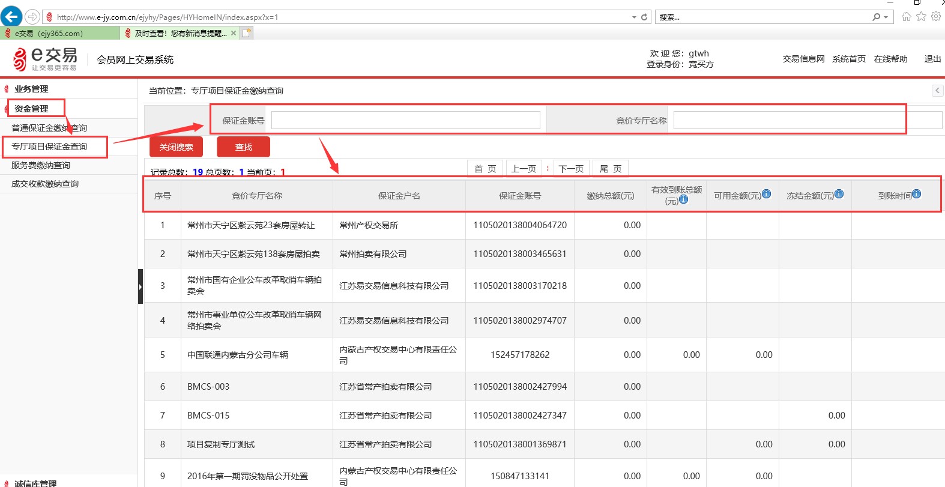Click the browser back arrow button
Screen dimensions: 945x487
(x=11, y=17)
